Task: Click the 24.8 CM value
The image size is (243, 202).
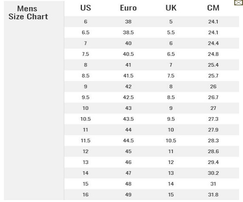Action: pos(214,54)
